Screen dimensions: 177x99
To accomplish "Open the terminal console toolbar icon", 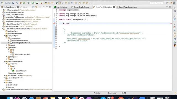I will point(13,3).
